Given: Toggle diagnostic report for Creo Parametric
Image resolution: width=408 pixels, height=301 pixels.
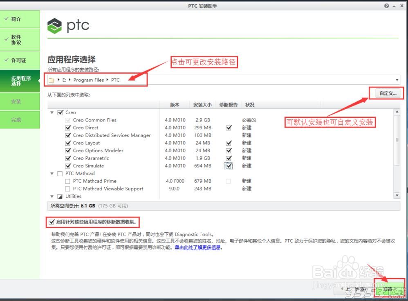Looking at the screenshot, I should (x=229, y=158).
